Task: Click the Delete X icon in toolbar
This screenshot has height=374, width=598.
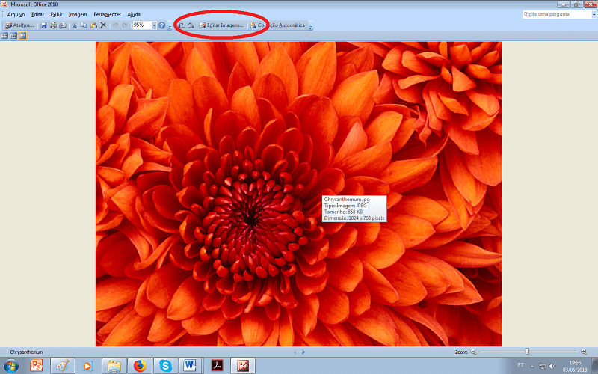Action: (x=103, y=25)
